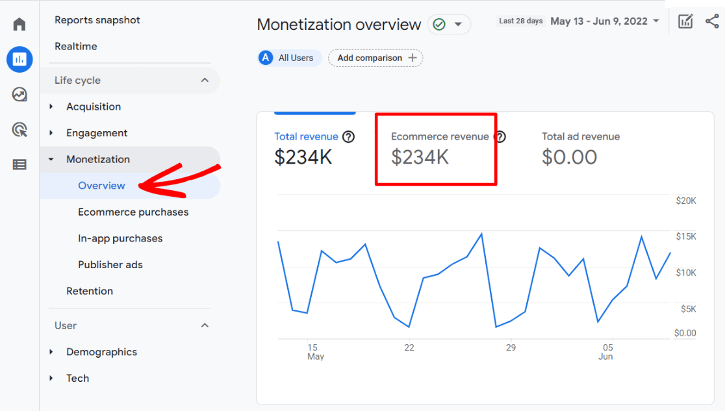Click the Home icon in sidebar
Image resolution: width=725 pixels, height=411 pixels.
(x=19, y=23)
